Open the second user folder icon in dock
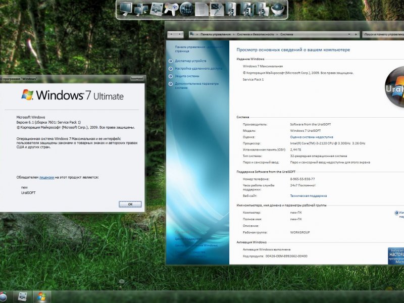Viewport: 404px width, 303px height. [x=247, y=10]
